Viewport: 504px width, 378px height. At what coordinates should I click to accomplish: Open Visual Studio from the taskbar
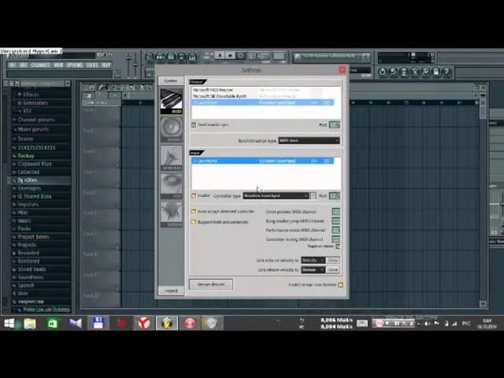pos(76,323)
